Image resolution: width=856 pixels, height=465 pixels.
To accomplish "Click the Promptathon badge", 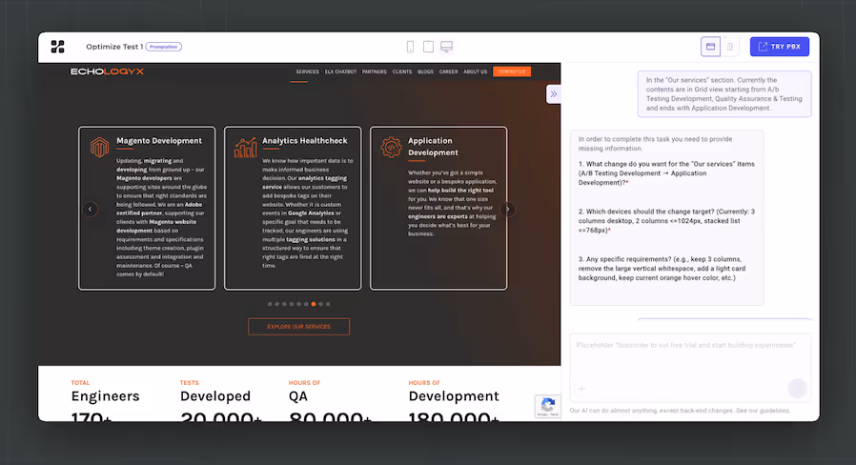I will point(164,47).
